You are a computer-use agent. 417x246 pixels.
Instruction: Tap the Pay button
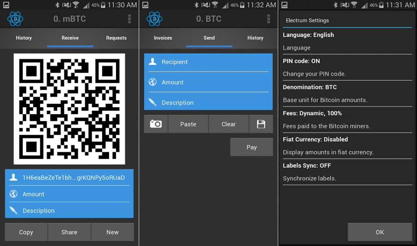click(x=252, y=147)
